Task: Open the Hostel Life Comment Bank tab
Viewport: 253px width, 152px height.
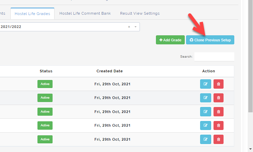Action: pos(85,13)
